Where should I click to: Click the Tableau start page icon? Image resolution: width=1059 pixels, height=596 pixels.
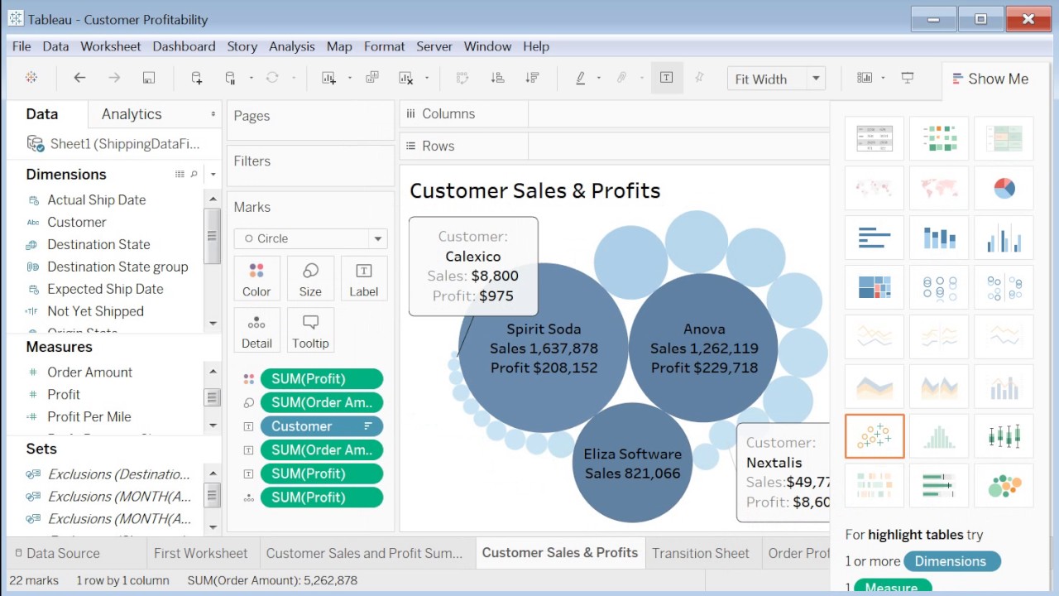click(x=31, y=78)
